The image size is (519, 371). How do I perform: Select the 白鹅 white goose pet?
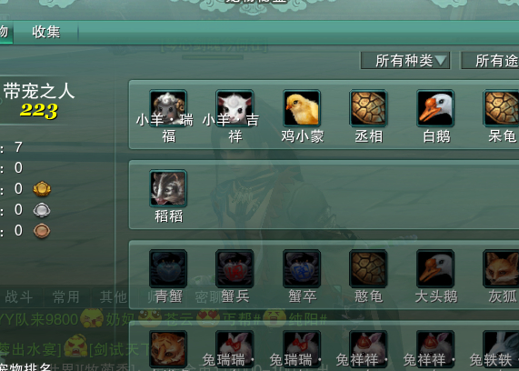[435, 108]
